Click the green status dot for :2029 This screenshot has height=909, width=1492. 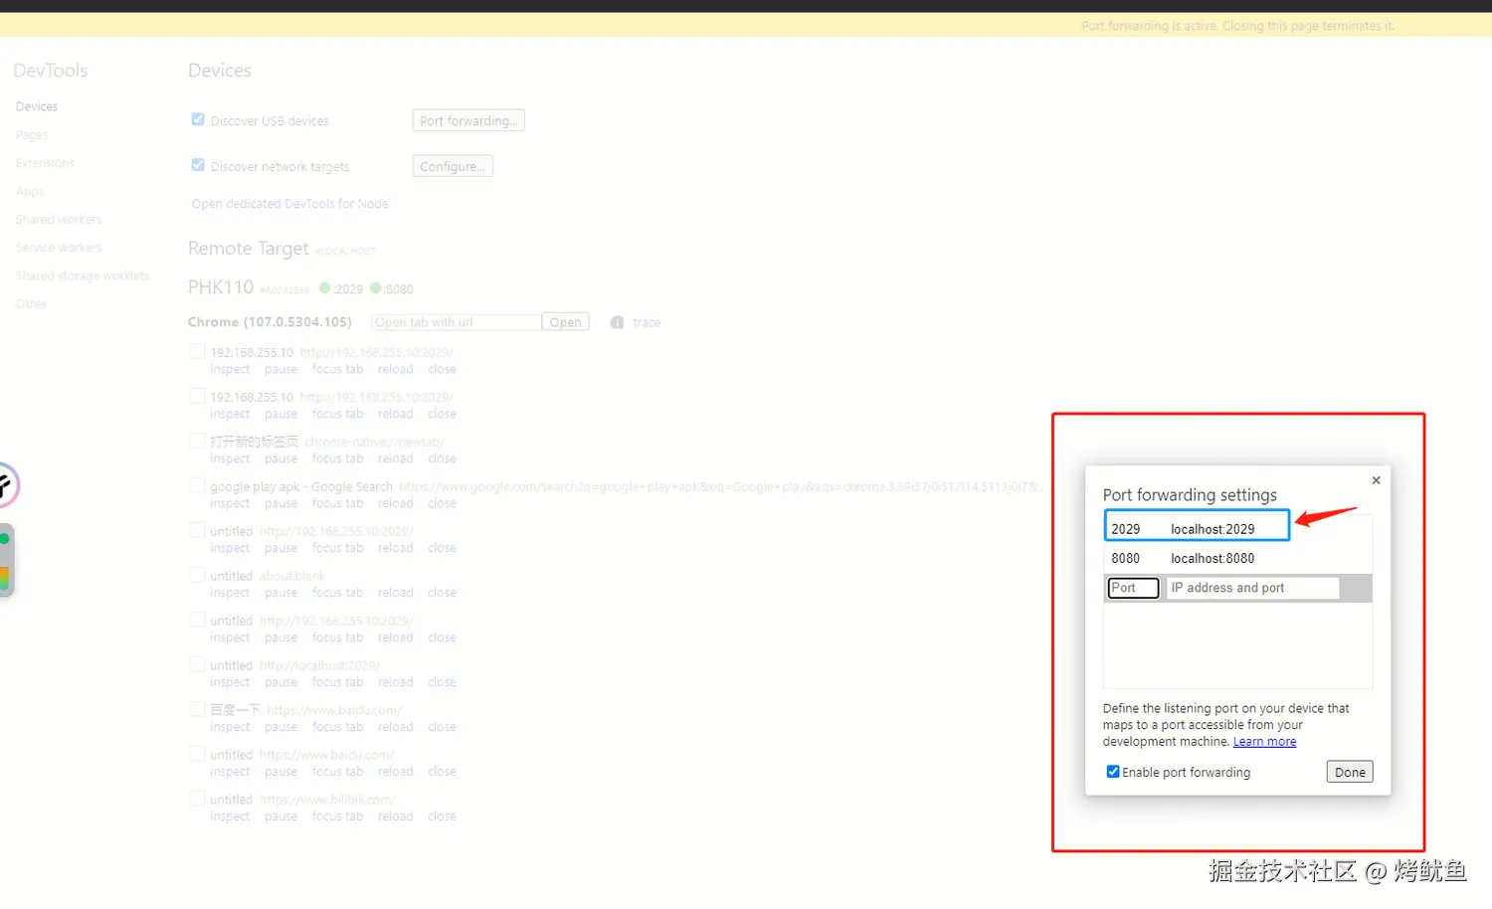[x=324, y=288]
